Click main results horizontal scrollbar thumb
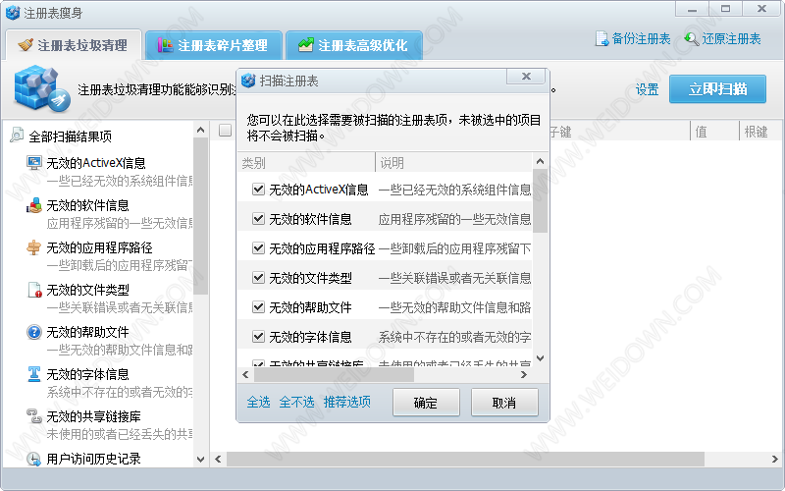Image resolution: width=785 pixels, height=491 pixels. [x=465, y=459]
